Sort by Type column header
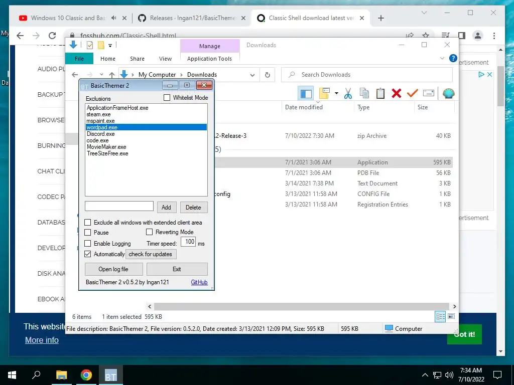Image resolution: width=514 pixels, height=385 pixels. 384,107
